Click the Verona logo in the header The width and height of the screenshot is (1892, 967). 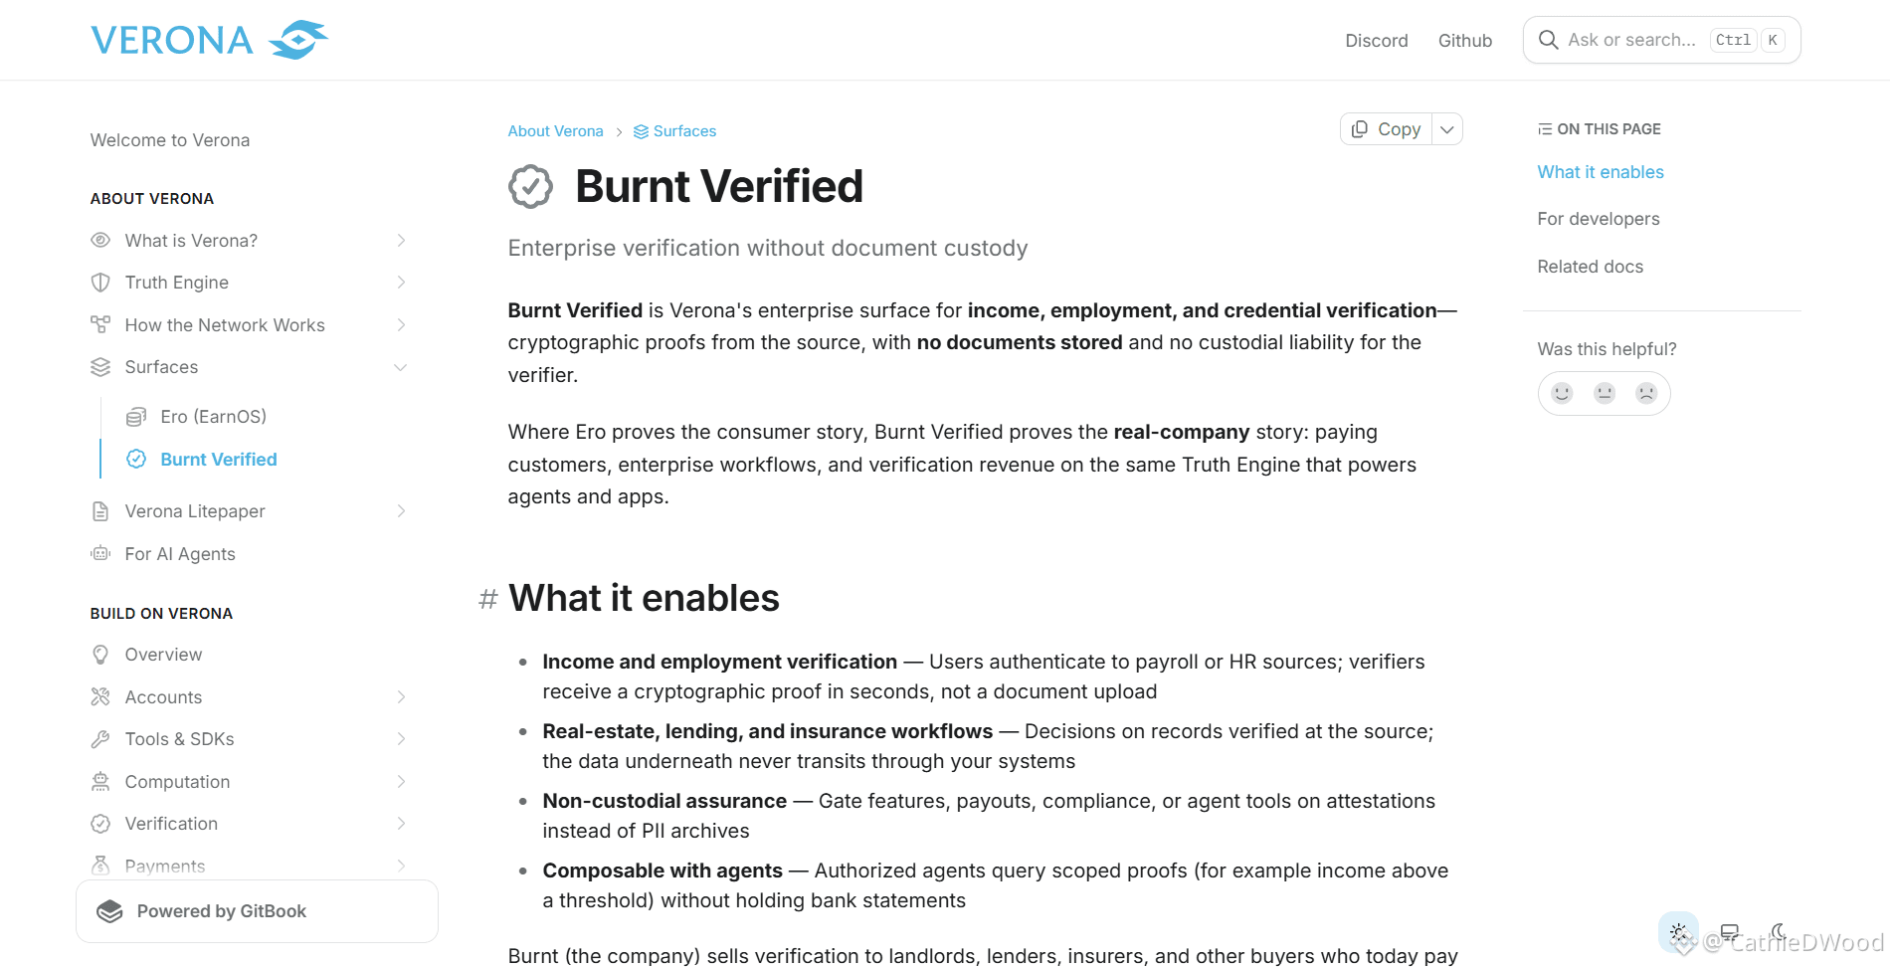click(x=209, y=40)
